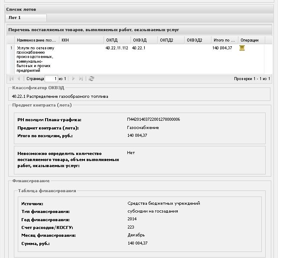Click Проверки 1 - 1 из 1 status text

[252, 79]
